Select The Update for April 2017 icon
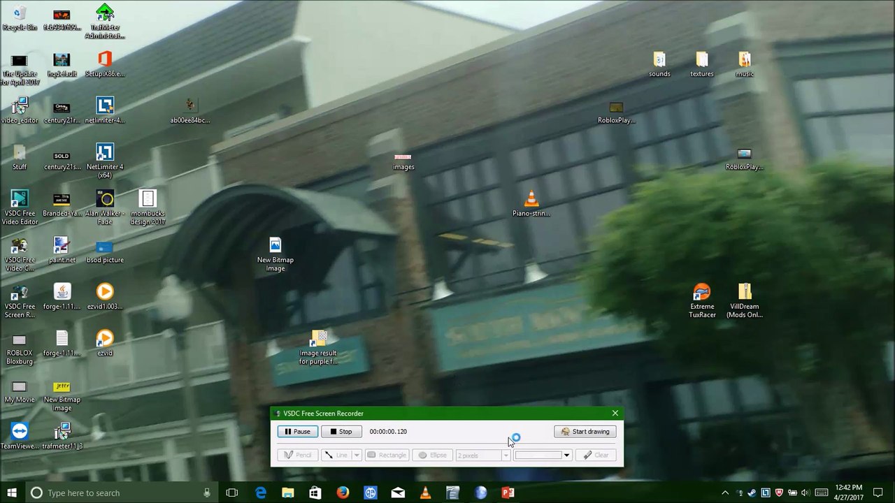The height and width of the screenshot is (503, 895). point(20,69)
